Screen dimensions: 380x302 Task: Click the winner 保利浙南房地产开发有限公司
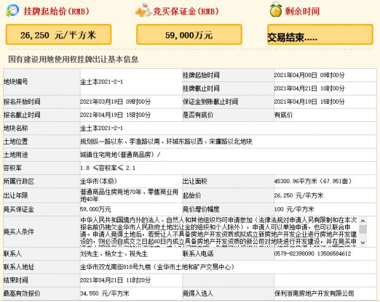314,294
